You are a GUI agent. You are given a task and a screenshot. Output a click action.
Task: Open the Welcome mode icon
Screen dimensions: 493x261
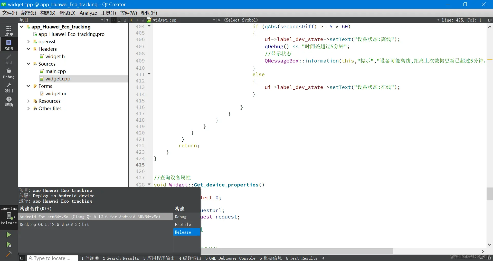click(x=9, y=31)
